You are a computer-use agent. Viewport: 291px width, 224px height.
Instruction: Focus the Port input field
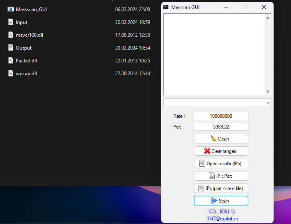[221, 127]
